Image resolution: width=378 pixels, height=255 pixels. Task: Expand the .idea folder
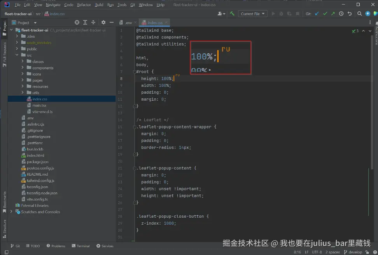point(17,36)
